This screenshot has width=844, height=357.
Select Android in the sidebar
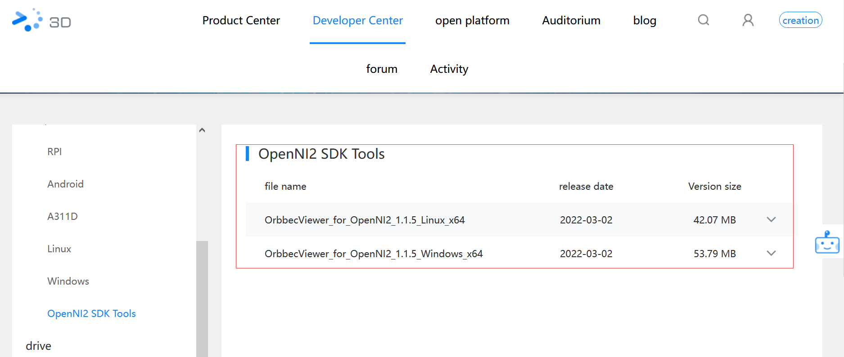(65, 184)
